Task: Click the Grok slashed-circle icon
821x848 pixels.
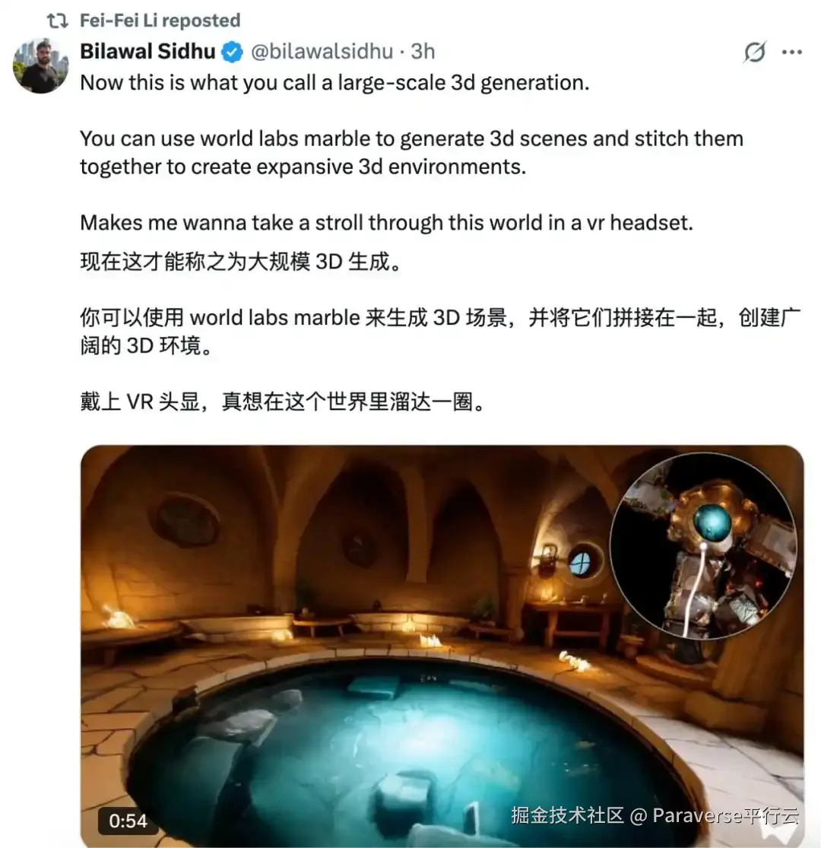Action: tap(755, 52)
